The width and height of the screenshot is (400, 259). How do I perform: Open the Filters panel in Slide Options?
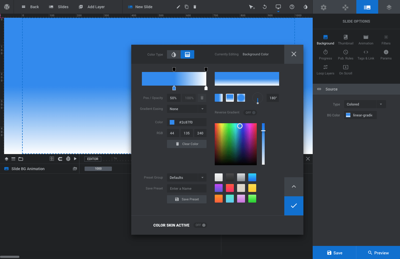[386, 40]
